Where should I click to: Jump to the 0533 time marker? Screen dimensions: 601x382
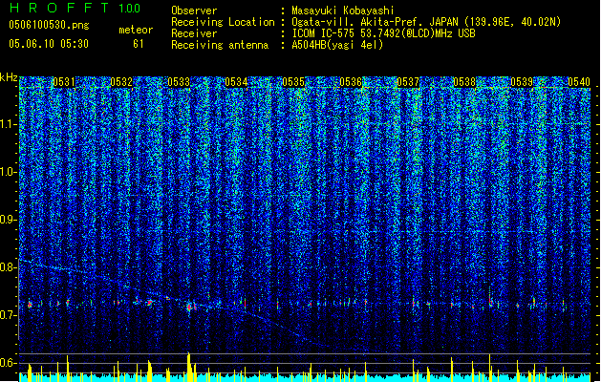179,83
